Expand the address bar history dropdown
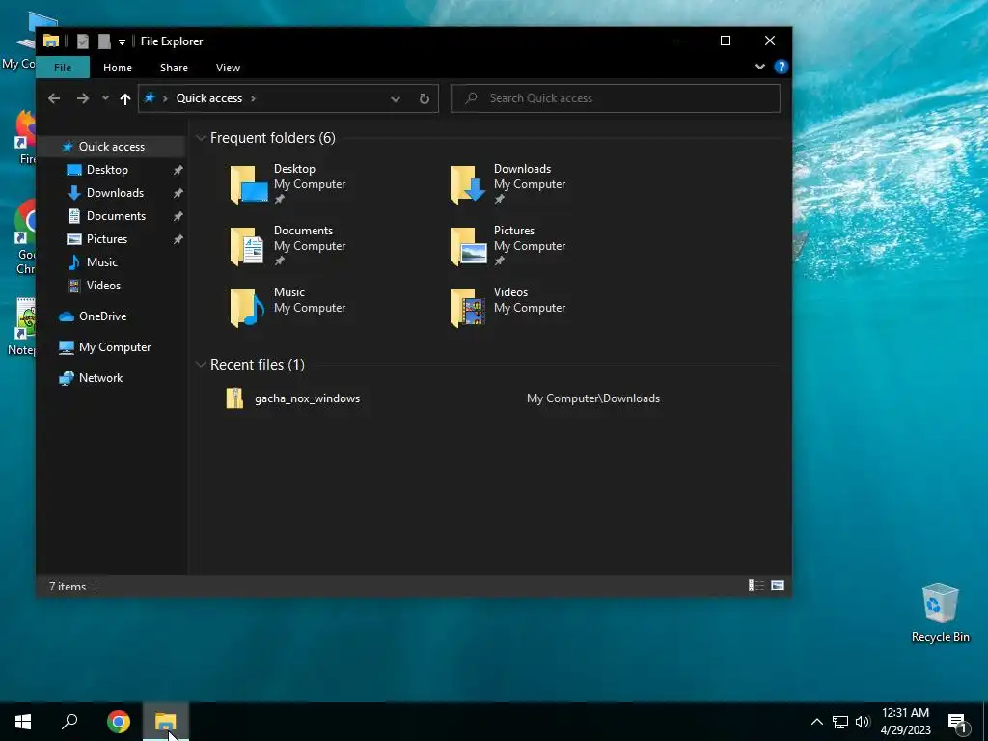This screenshot has width=988, height=741. click(395, 99)
